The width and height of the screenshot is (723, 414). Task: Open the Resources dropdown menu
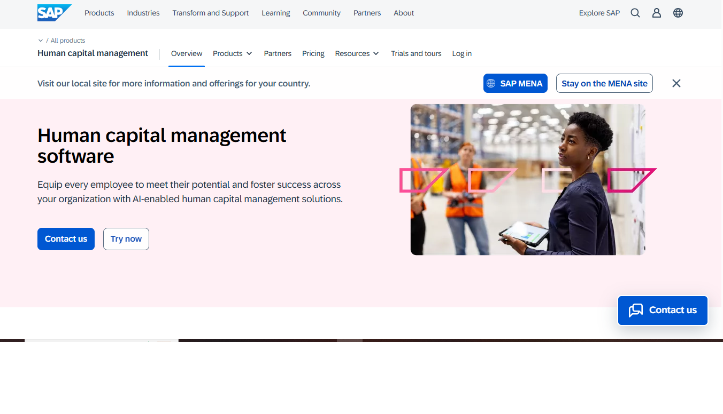[x=357, y=53]
